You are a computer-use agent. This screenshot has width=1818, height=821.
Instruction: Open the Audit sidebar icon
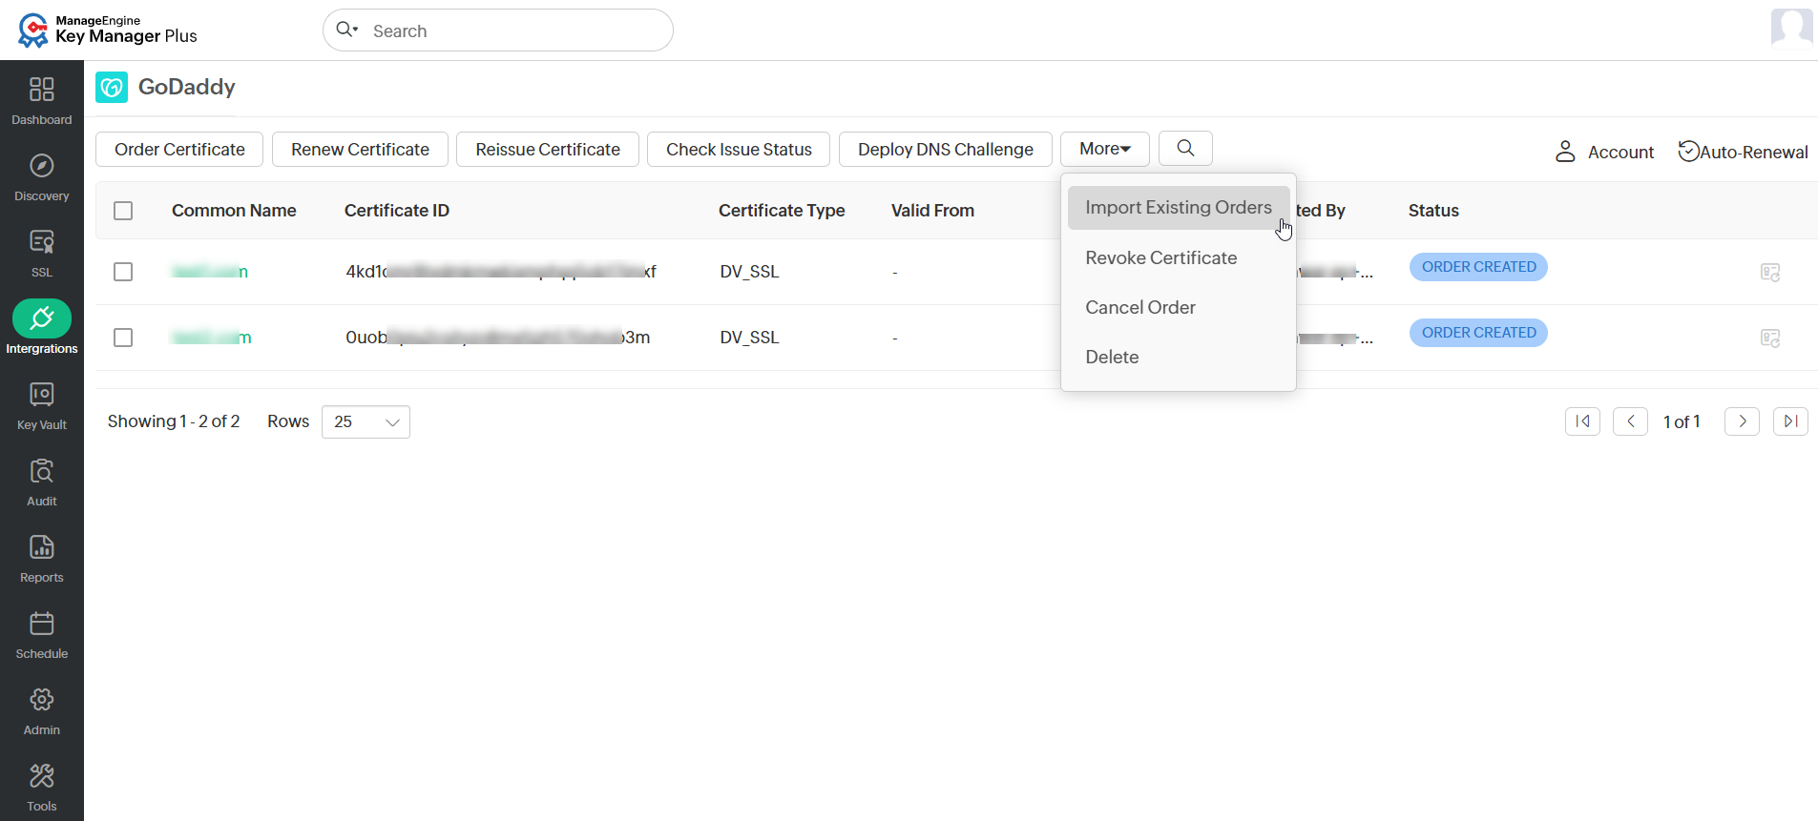tap(42, 471)
